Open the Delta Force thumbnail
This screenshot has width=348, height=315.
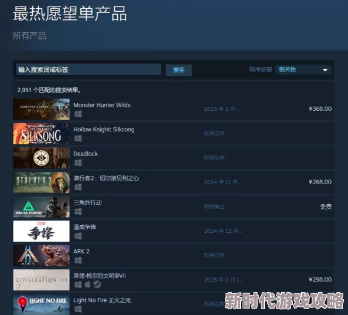(41, 206)
